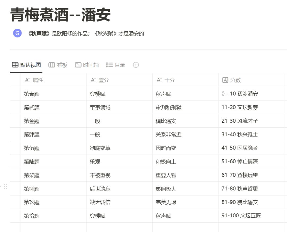Screen dimensions: 287x232
Task: Click the 重要人物 cell
Action: coord(185,175)
